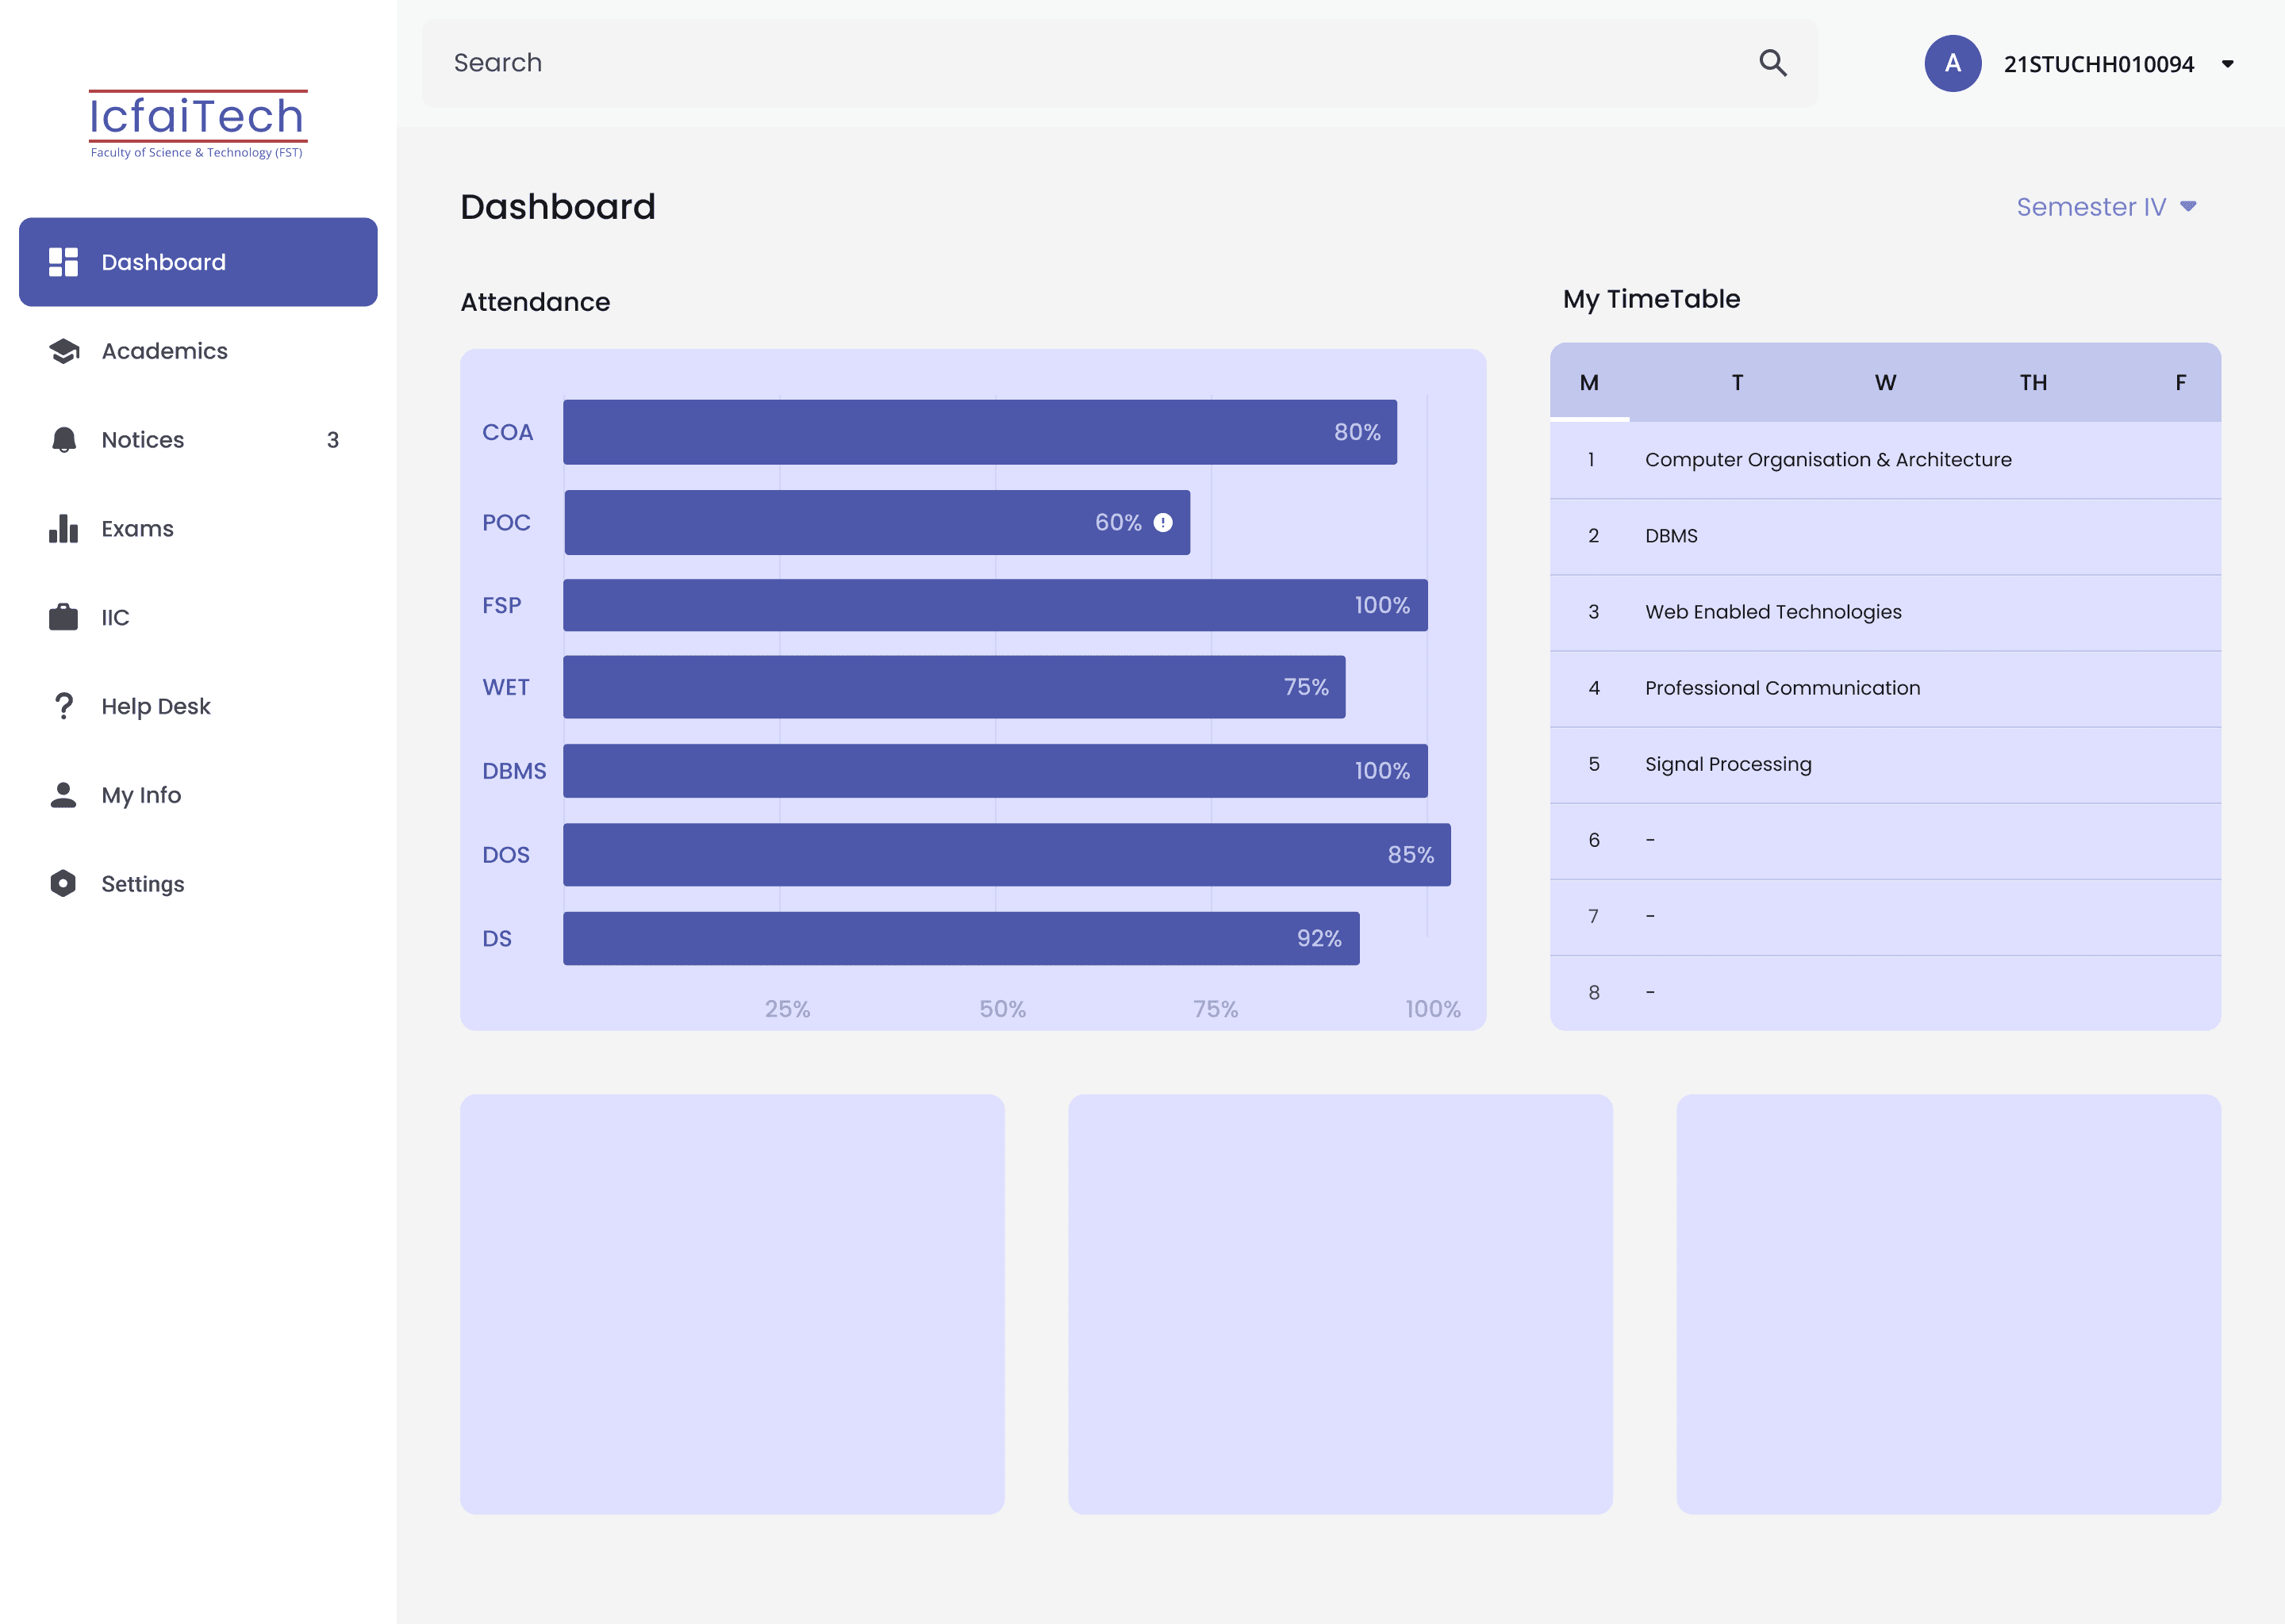Image resolution: width=2285 pixels, height=1624 pixels.
Task: Navigate to Exams page
Action: [x=198, y=528]
